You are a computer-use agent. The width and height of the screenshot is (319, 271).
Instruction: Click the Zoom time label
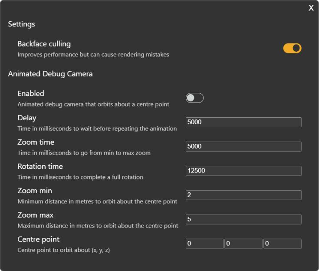[x=35, y=142]
